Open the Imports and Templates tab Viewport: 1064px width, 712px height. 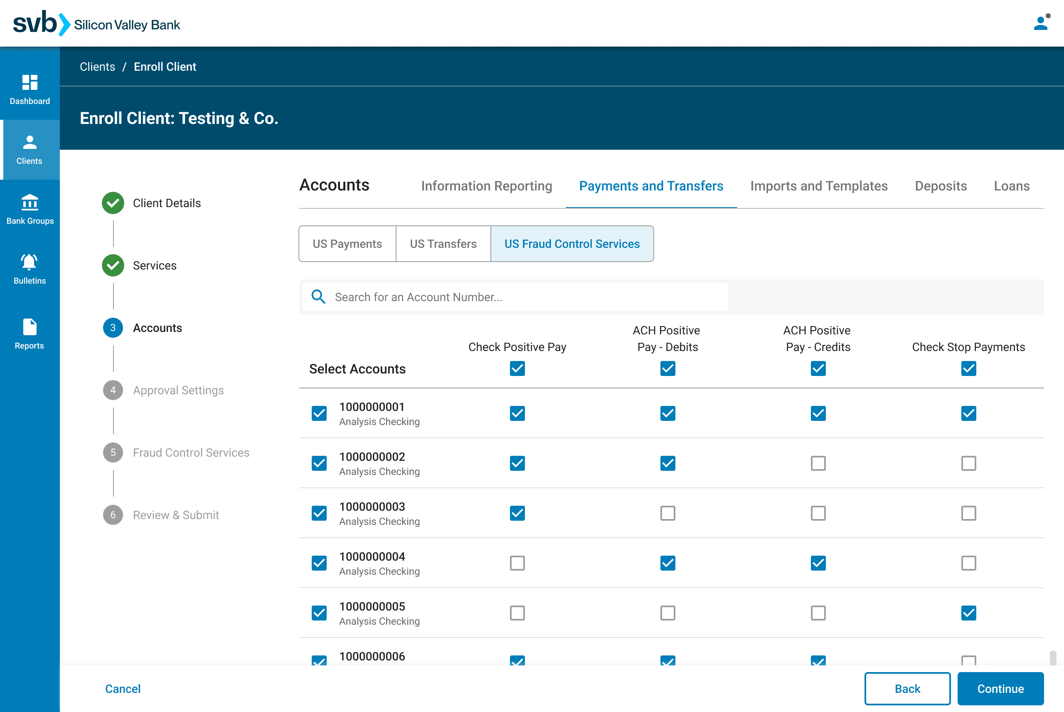(818, 186)
